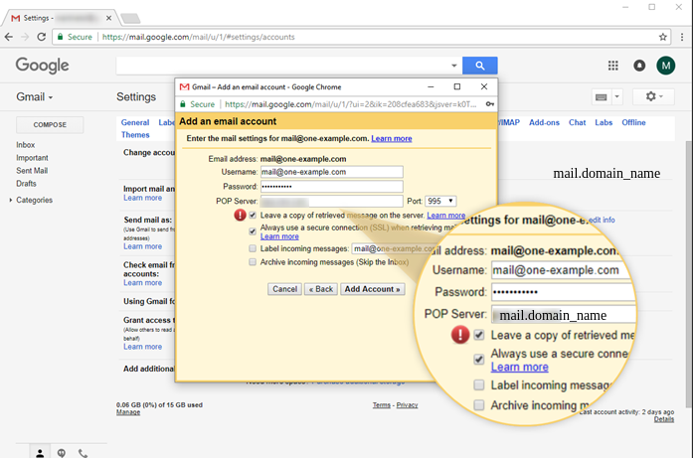Enable Archive incoming messages checkbox
The image size is (693, 458).
tap(253, 262)
